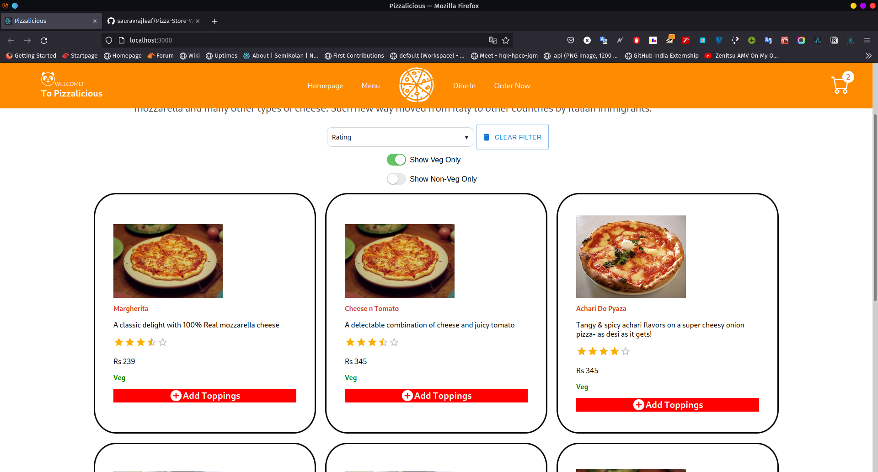
Task: Open the Pocket save icon in toolbar
Action: (571, 40)
